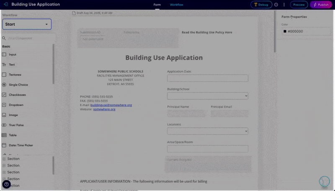Select the Checkboxes component icon

click(4, 95)
